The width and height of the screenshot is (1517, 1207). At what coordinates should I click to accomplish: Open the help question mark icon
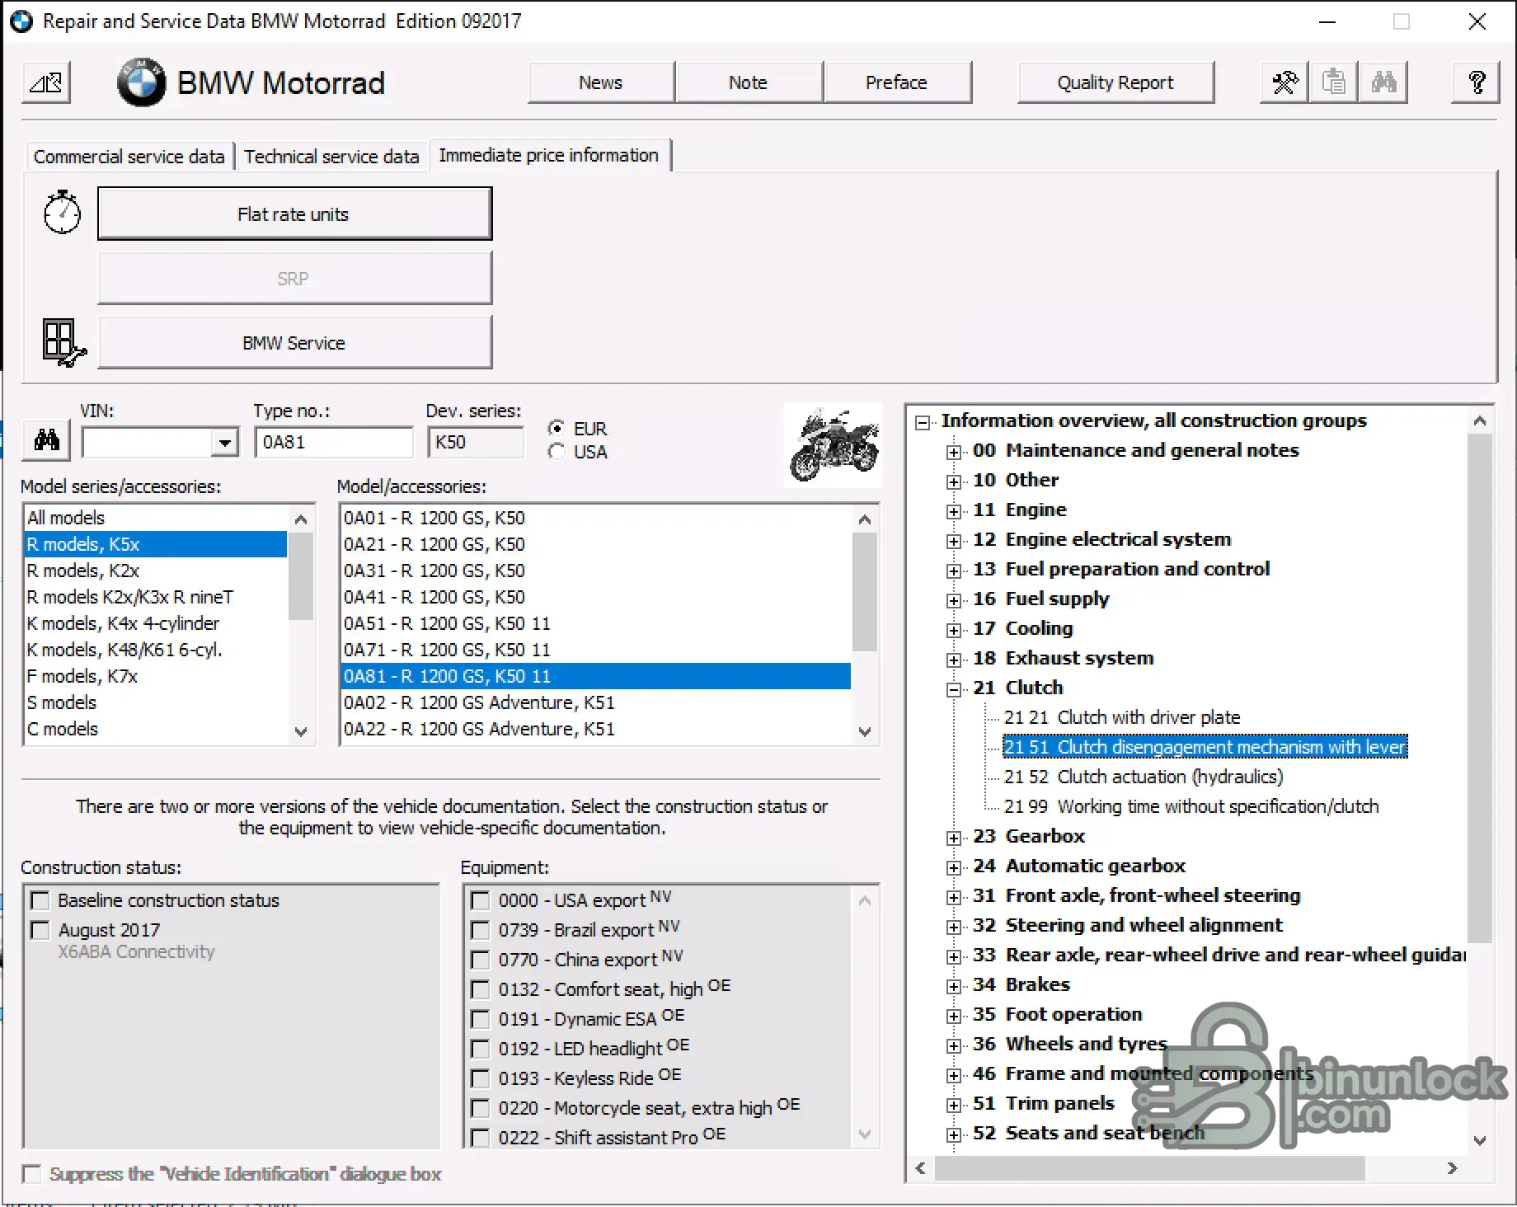[x=1476, y=82]
